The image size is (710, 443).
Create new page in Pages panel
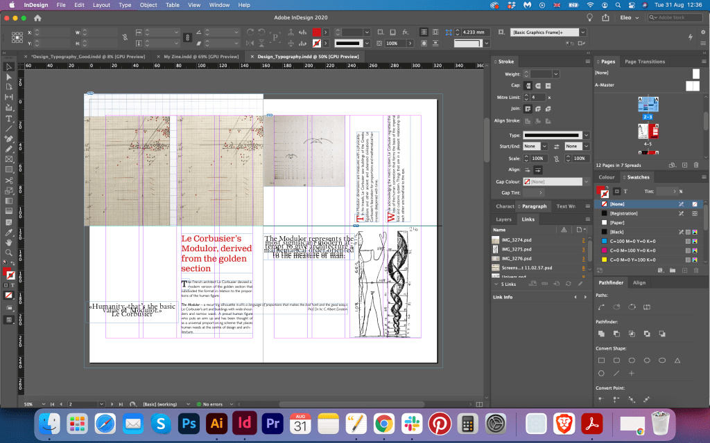[x=684, y=165]
